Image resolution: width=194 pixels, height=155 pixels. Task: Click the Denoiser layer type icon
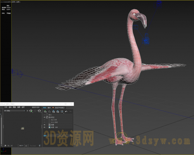[x=49, y=125]
